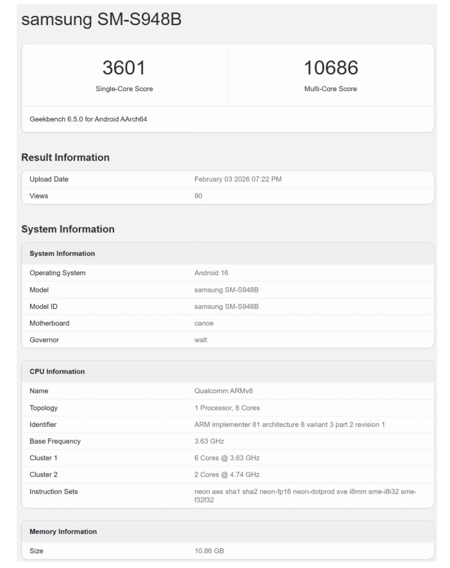Click the Model ID label
The width and height of the screenshot is (450, 568).
44,306
